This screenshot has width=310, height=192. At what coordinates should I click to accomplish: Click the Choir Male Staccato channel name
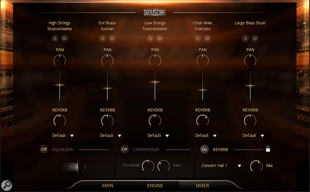[x=202, y=26]
